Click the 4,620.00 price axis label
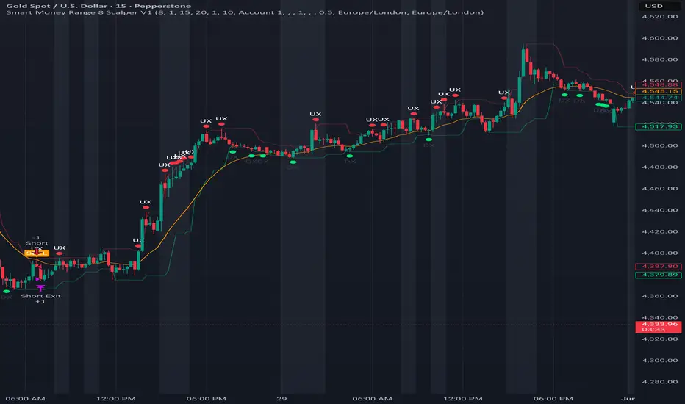The height and width of the screenshot is (404, 685). pos(660,17)
